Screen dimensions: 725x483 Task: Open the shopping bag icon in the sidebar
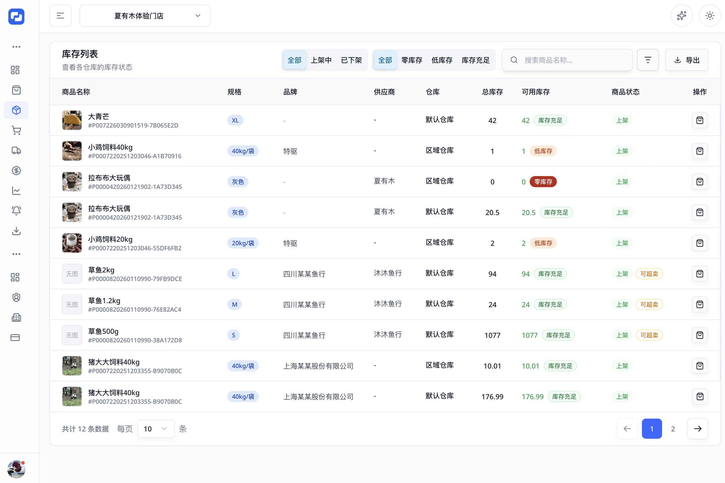[x=16, y=90]
